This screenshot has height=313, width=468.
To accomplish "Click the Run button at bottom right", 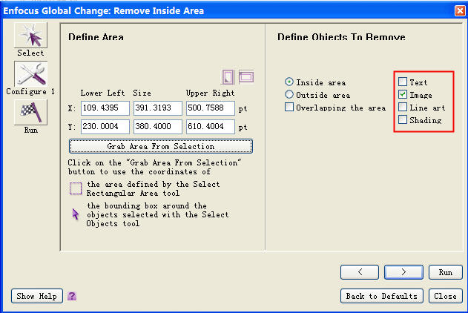I will tap(446, 272).
